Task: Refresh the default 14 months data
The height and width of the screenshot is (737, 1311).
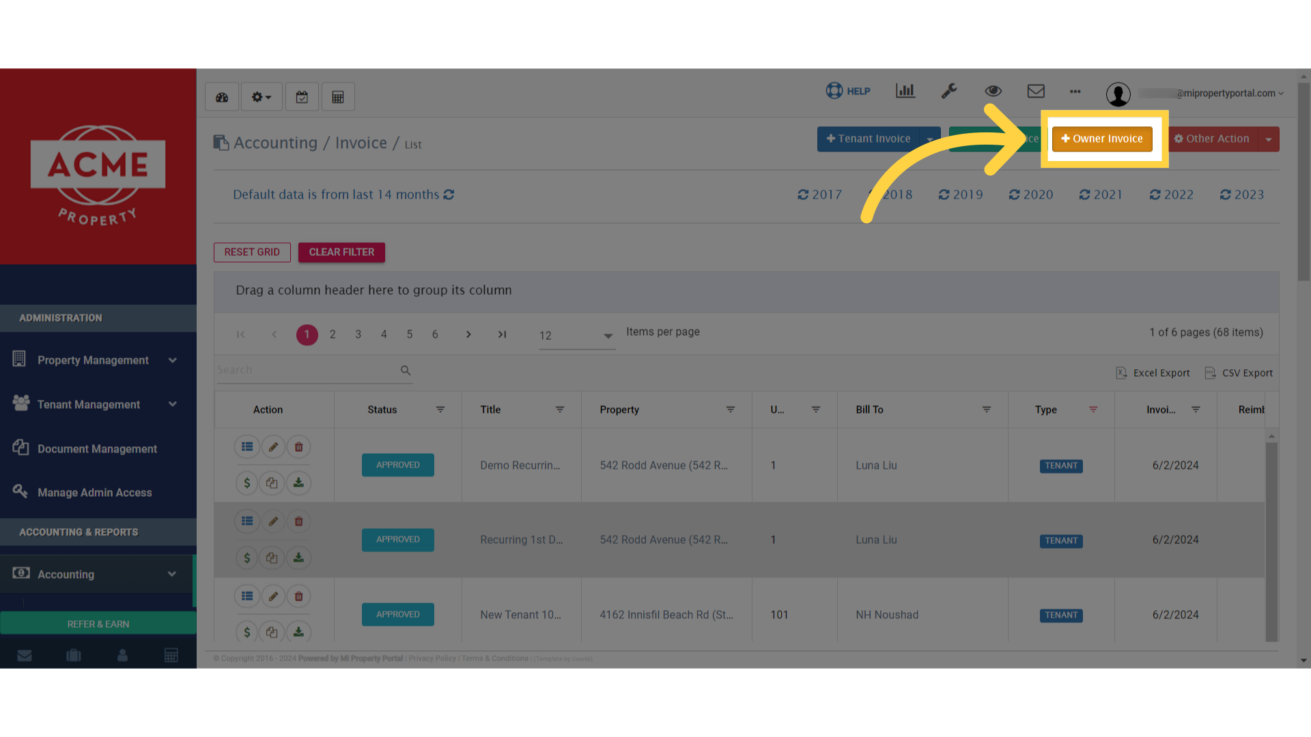Action: [449, 194]
